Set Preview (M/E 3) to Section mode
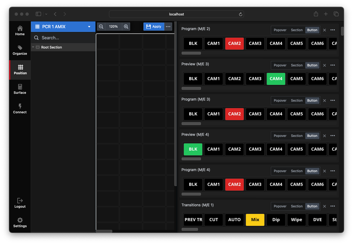This screenshot has height=244, width=353. (x=297, y=65)
